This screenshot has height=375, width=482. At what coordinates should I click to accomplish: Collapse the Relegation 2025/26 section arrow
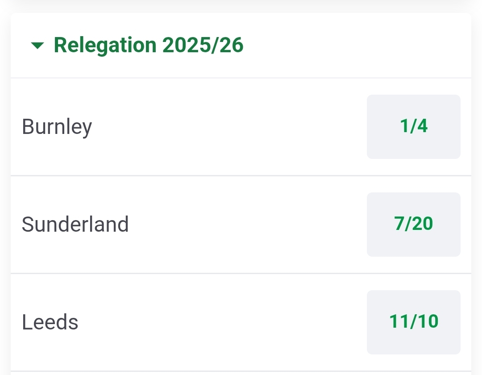(x=38, y=46)
